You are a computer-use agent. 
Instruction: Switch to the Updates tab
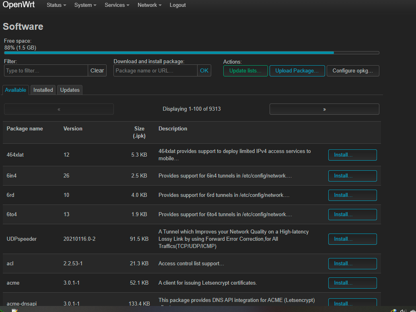70,90
